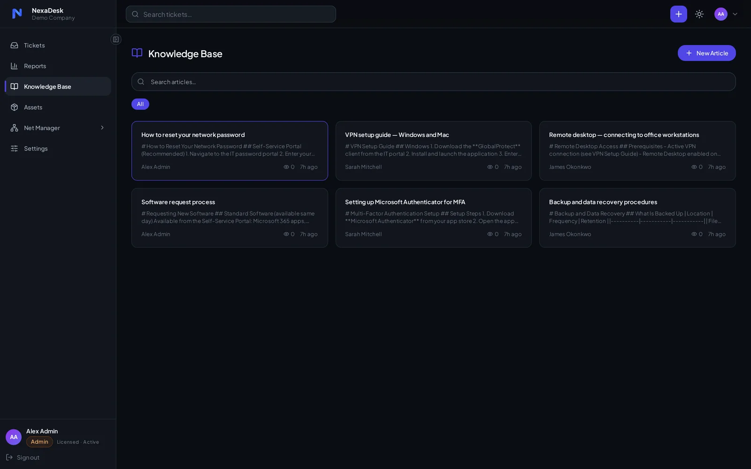The height and width of the screenshot is (469, 751).
Task: Click the views eye icon on VPN setup guide
Action: coord(490,167)
